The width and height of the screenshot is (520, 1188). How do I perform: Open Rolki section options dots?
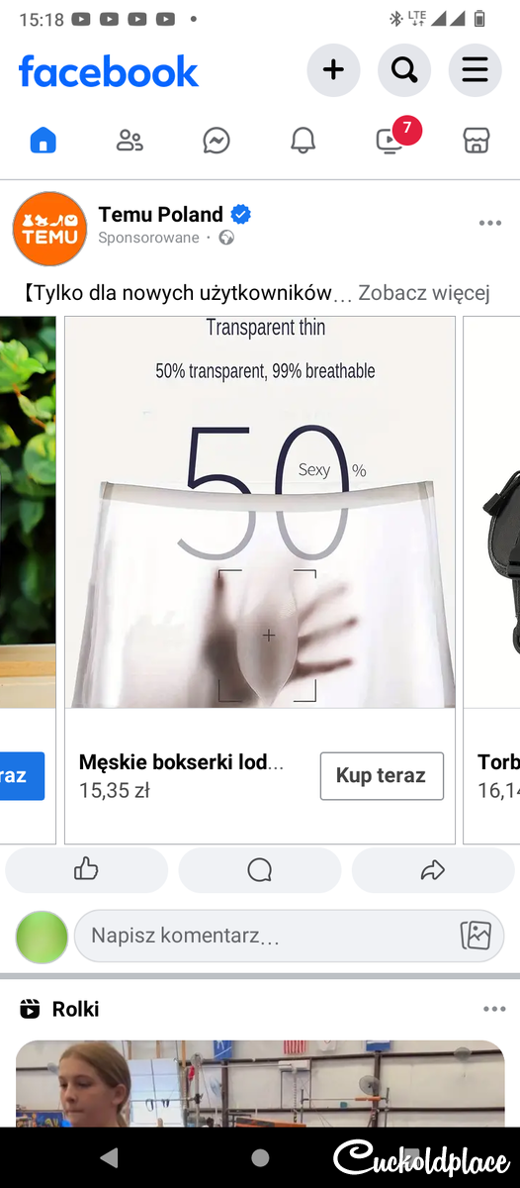tap(494, 1009)
